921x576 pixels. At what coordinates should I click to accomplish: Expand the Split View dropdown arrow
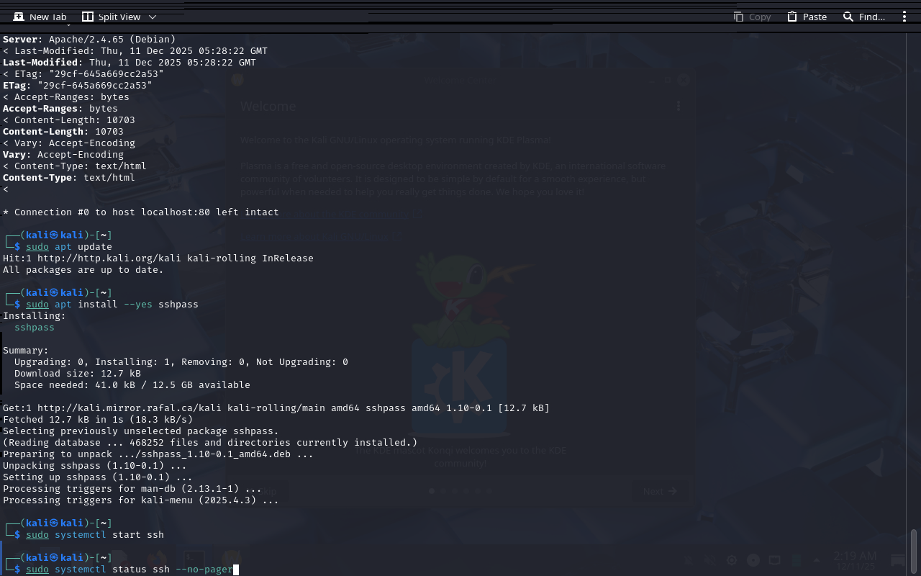tap(152, 17)
